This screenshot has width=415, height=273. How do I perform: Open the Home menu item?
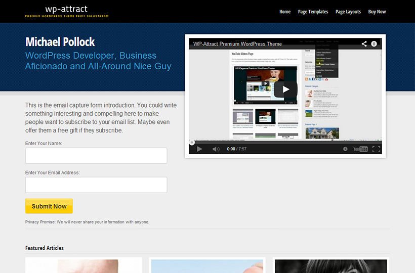(x=285, y=12)
